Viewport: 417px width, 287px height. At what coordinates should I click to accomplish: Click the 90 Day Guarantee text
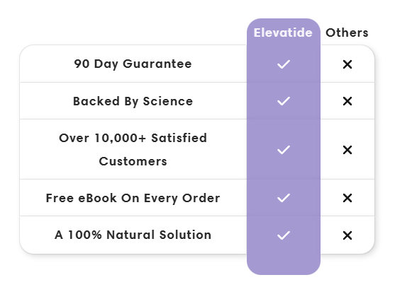click(x=133, y=64)
